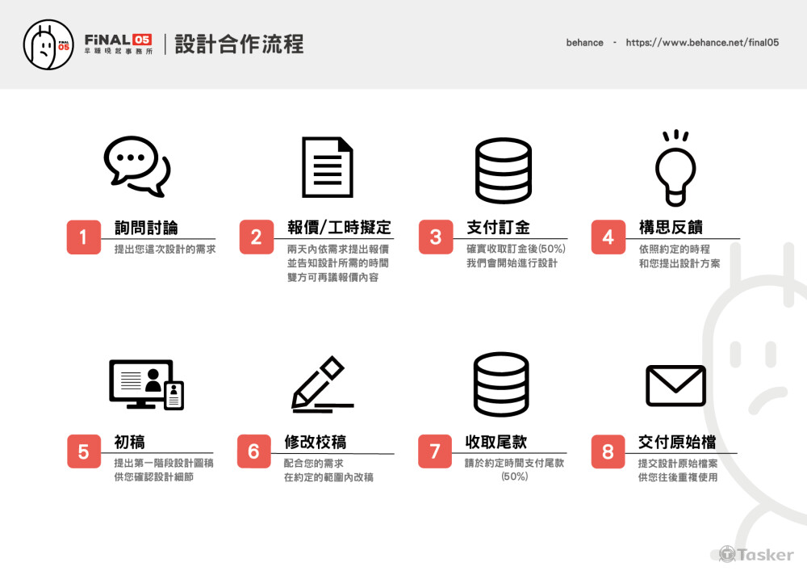Viewport: 807px width, 571px height.
Task: Select the red number 8 badge
Action: (x=608, y=451)
